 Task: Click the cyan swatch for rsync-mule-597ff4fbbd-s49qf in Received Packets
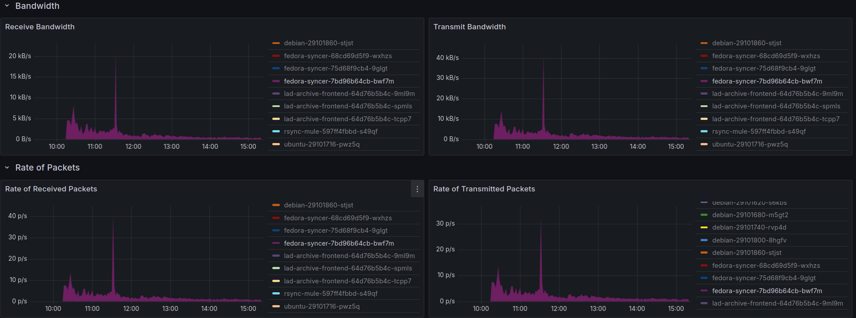point(276,294)
